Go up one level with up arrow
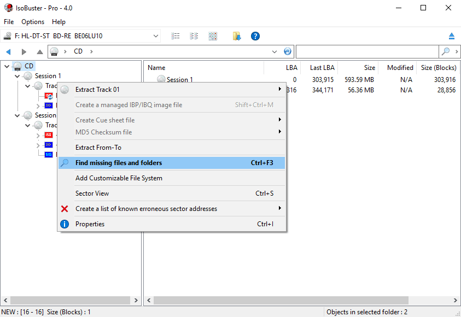 (40, 52)
